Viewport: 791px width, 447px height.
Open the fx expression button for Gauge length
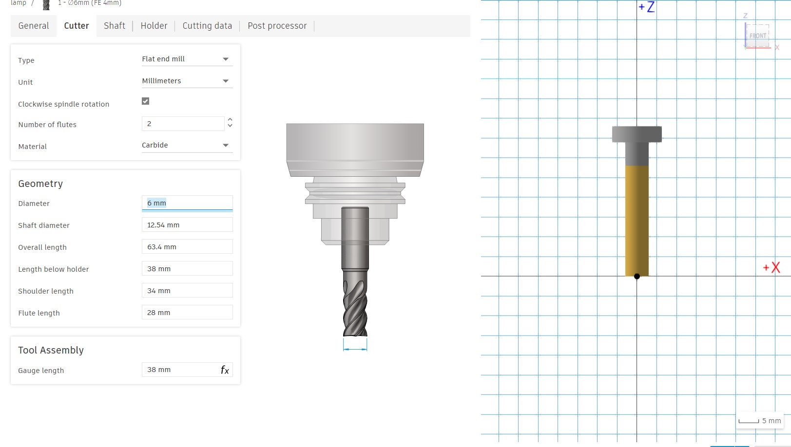(x=225, y=370)
